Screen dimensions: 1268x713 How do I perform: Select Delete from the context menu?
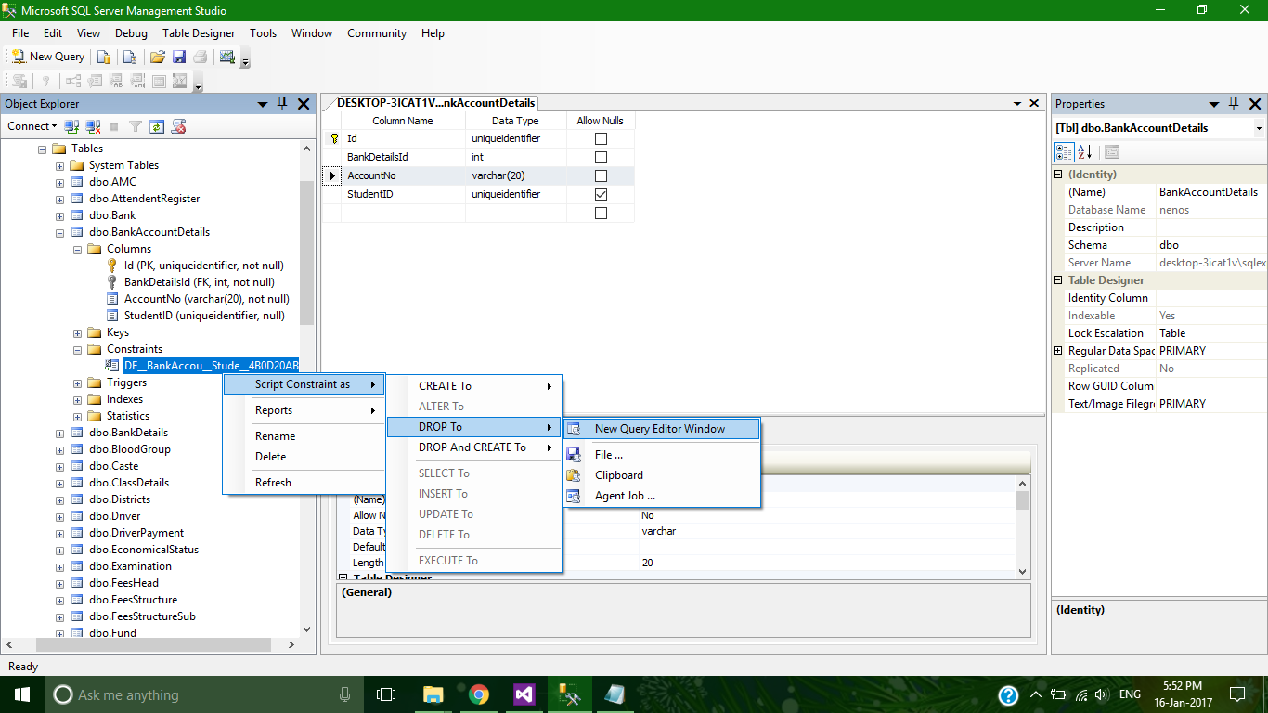pos(304,457)
